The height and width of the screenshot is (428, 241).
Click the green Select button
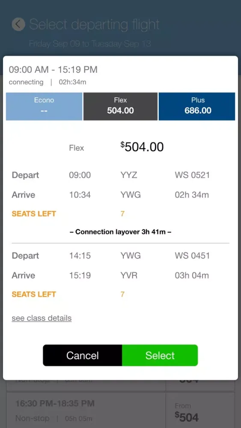[160, 355]
